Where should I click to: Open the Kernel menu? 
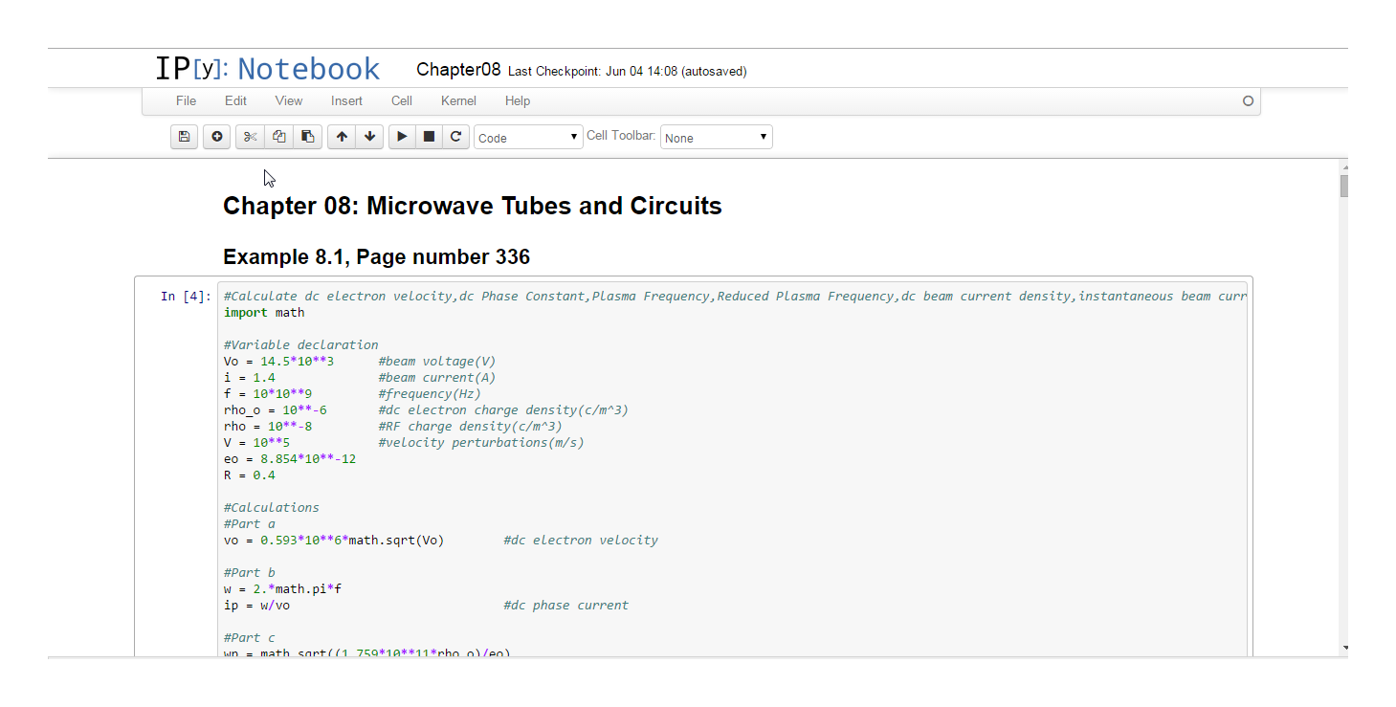click(x=458, y=100)
